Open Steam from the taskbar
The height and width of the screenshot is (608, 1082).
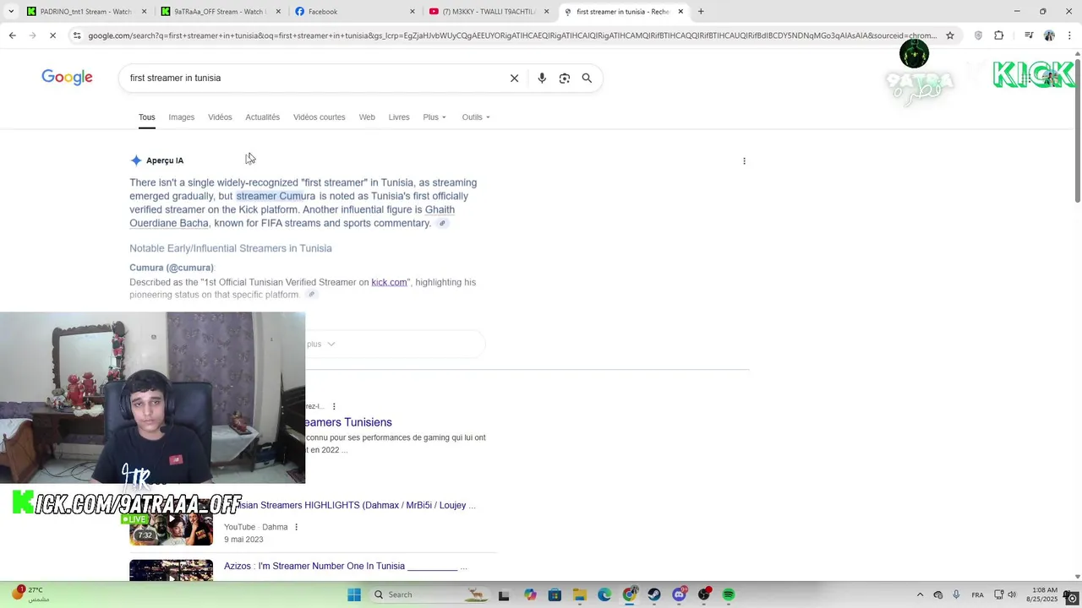pyautogui.click(x=654, y=594)
